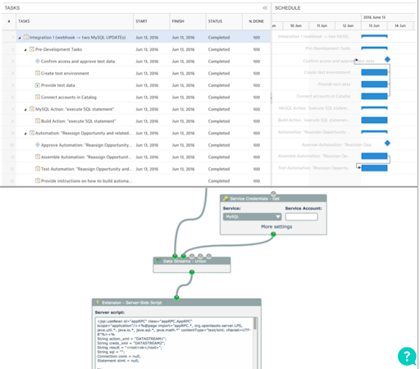Click the Data Streams Union block icon
This screenshot has height=369, width=420.
click(x=158, y=261)
